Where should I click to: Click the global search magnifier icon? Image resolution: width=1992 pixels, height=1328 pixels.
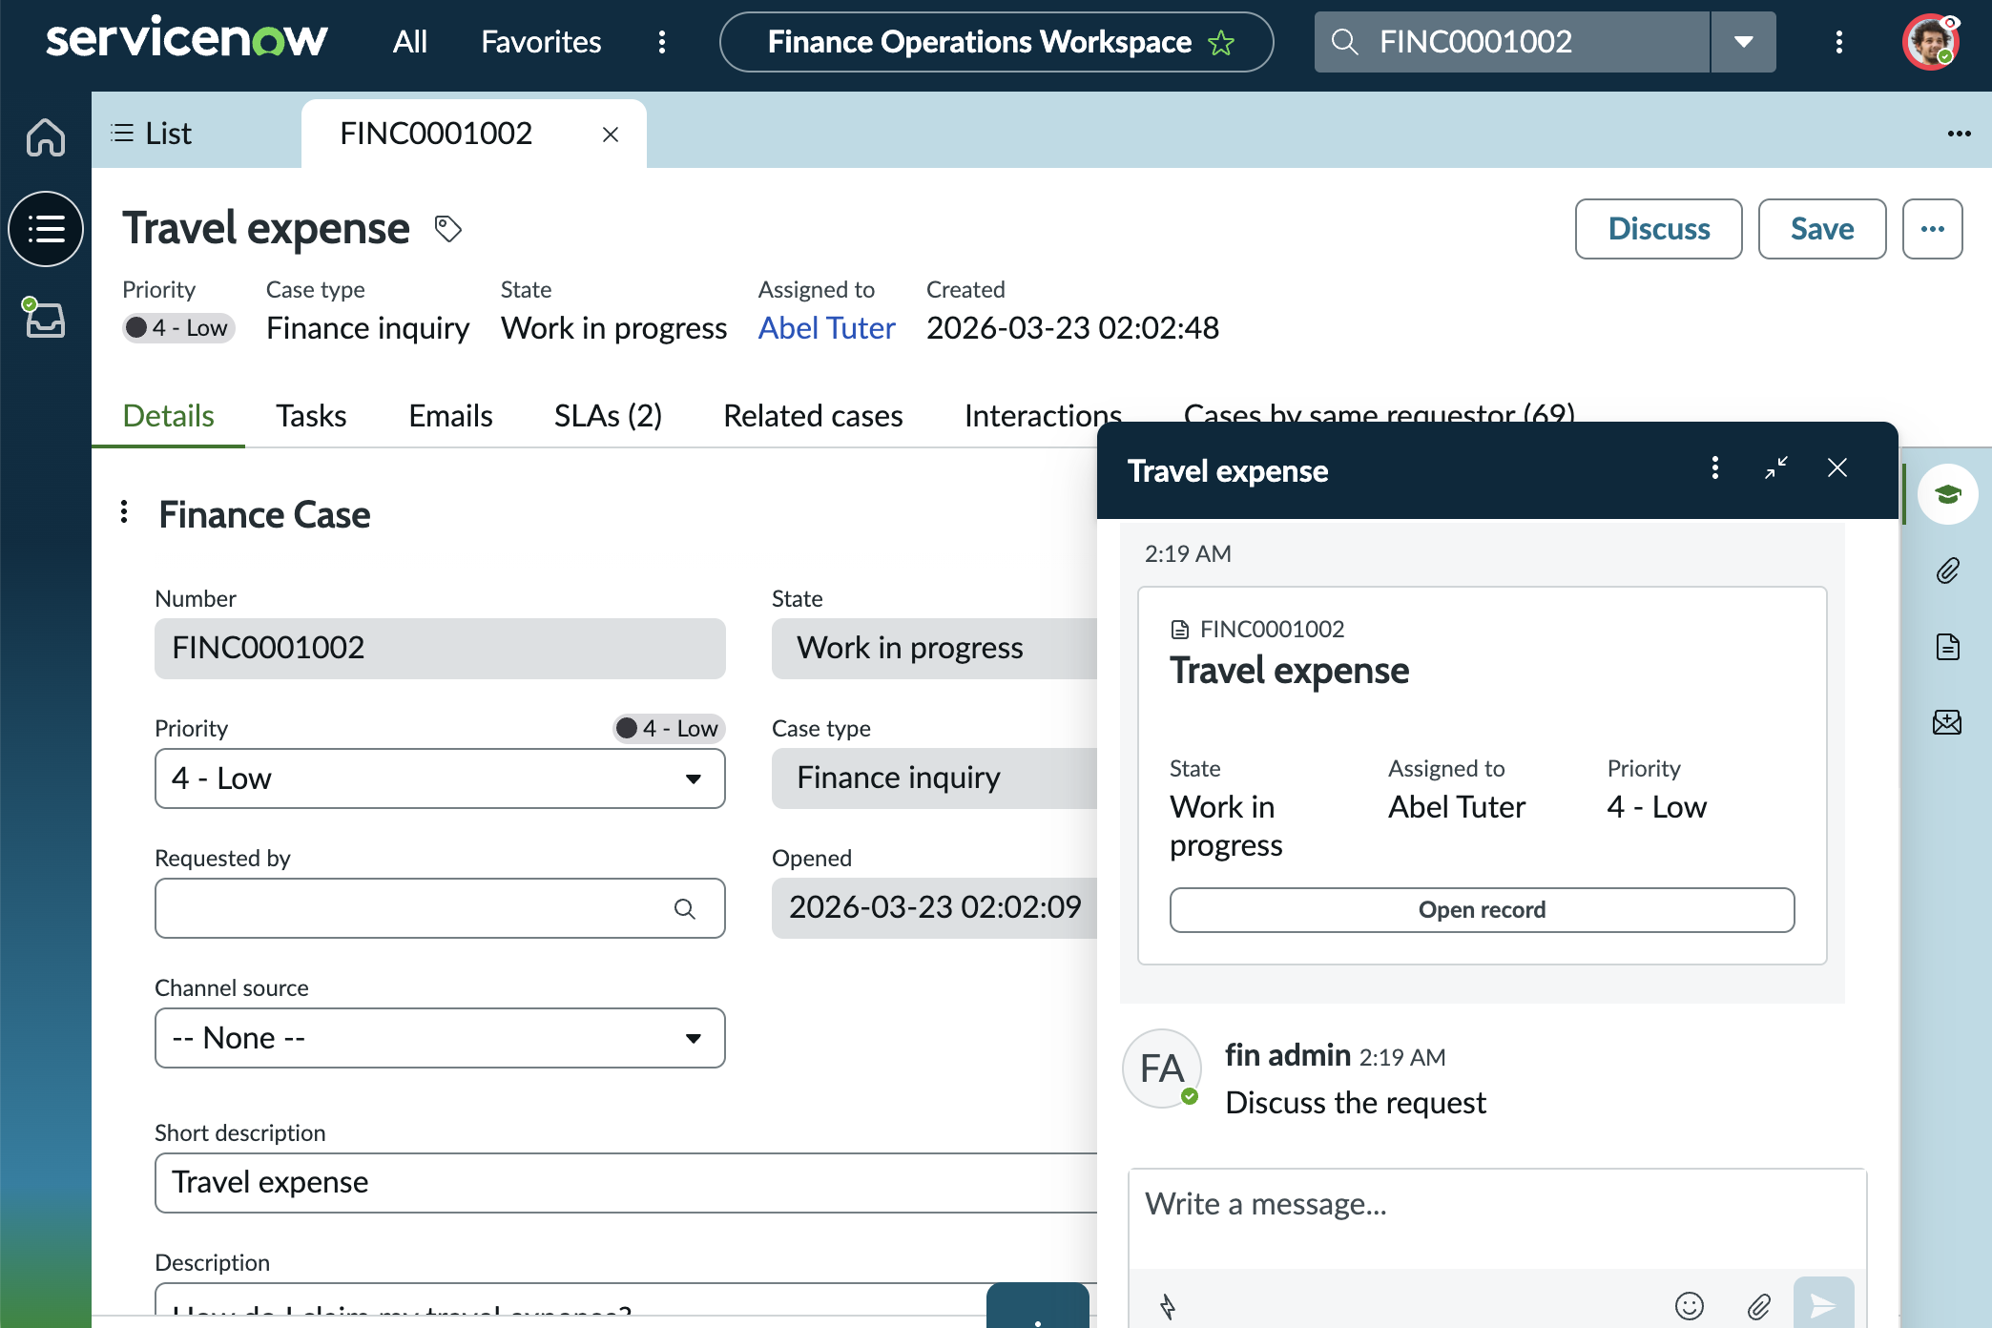pyautogui.click(x=1344, y=42)
